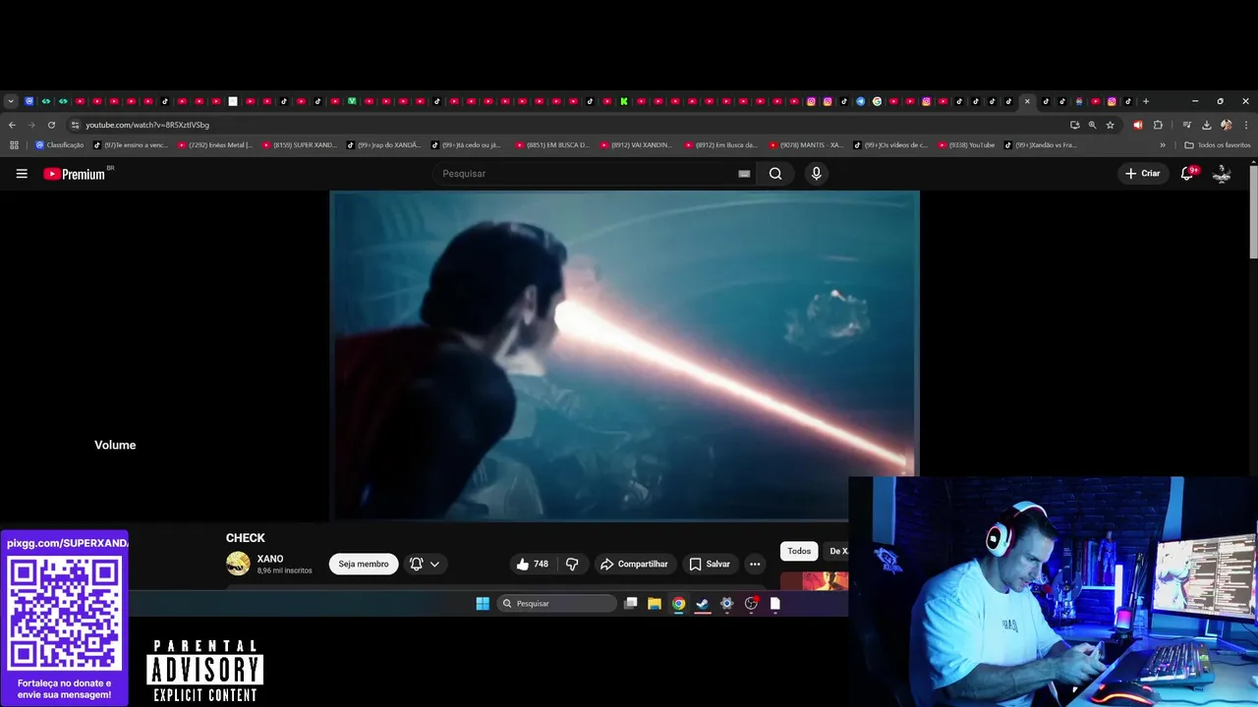Open the Chrome three-dot menu
The width and height of the screenshot is (1258, 707).
coord(1246,126)
